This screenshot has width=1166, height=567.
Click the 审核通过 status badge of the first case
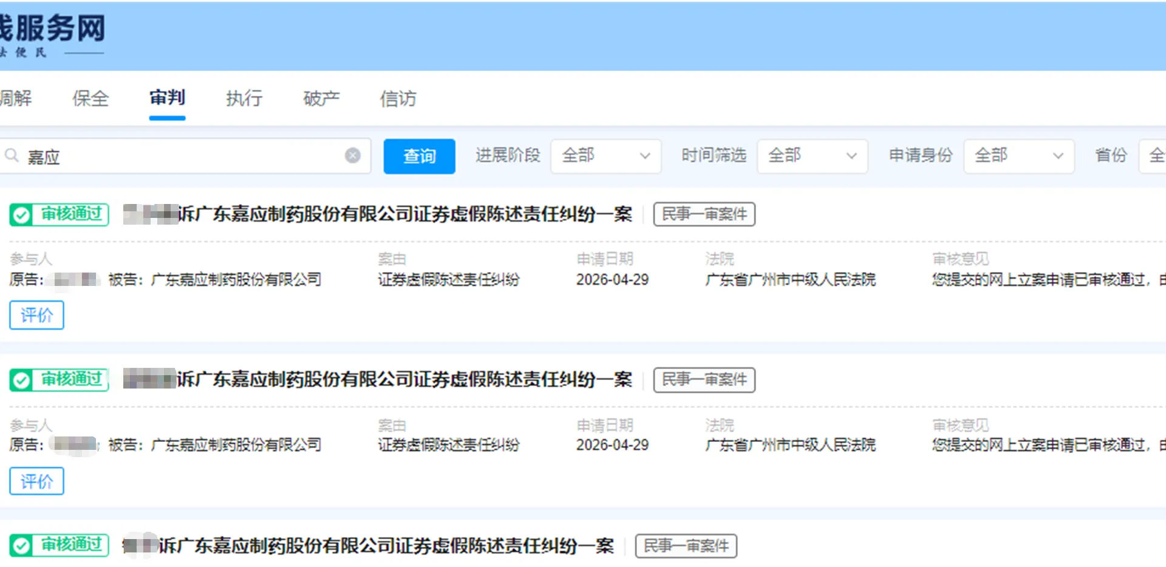click(60, 214)
